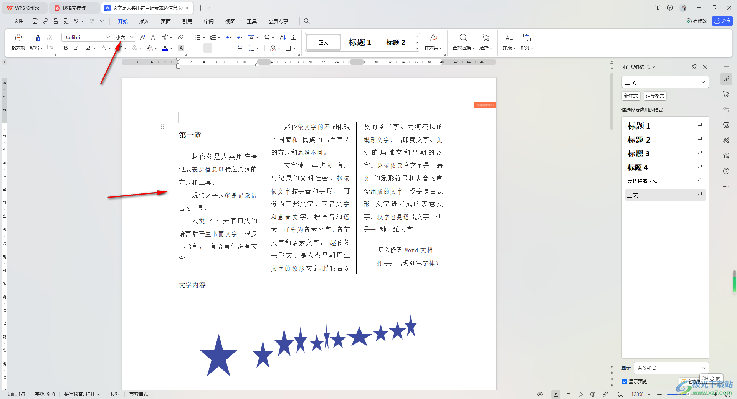Screen dimensions: 737x399
Task: Click the Cut scissors icon
Action: pyautogui.click(x=50, y=37)
